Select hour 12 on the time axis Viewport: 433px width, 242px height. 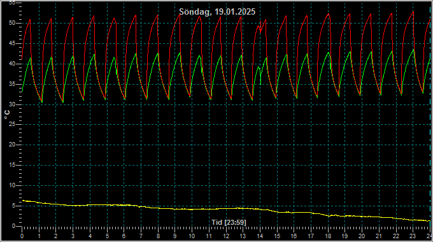tap(226, 236)
